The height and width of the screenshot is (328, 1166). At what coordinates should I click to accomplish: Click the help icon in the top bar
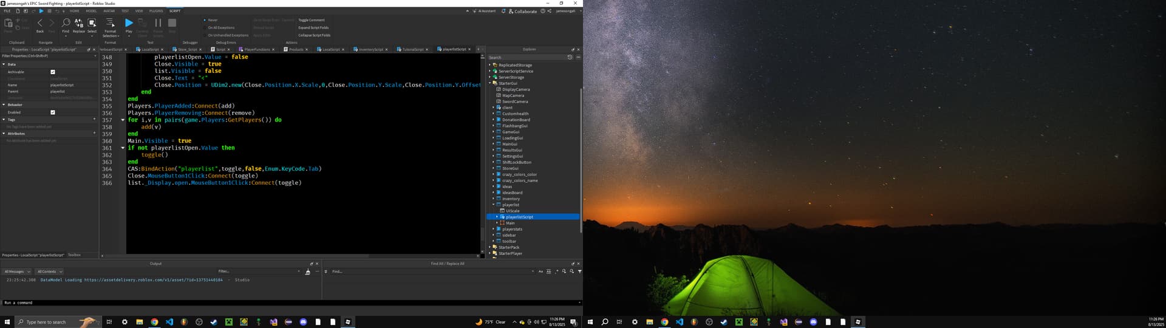[x=543, y=11]
